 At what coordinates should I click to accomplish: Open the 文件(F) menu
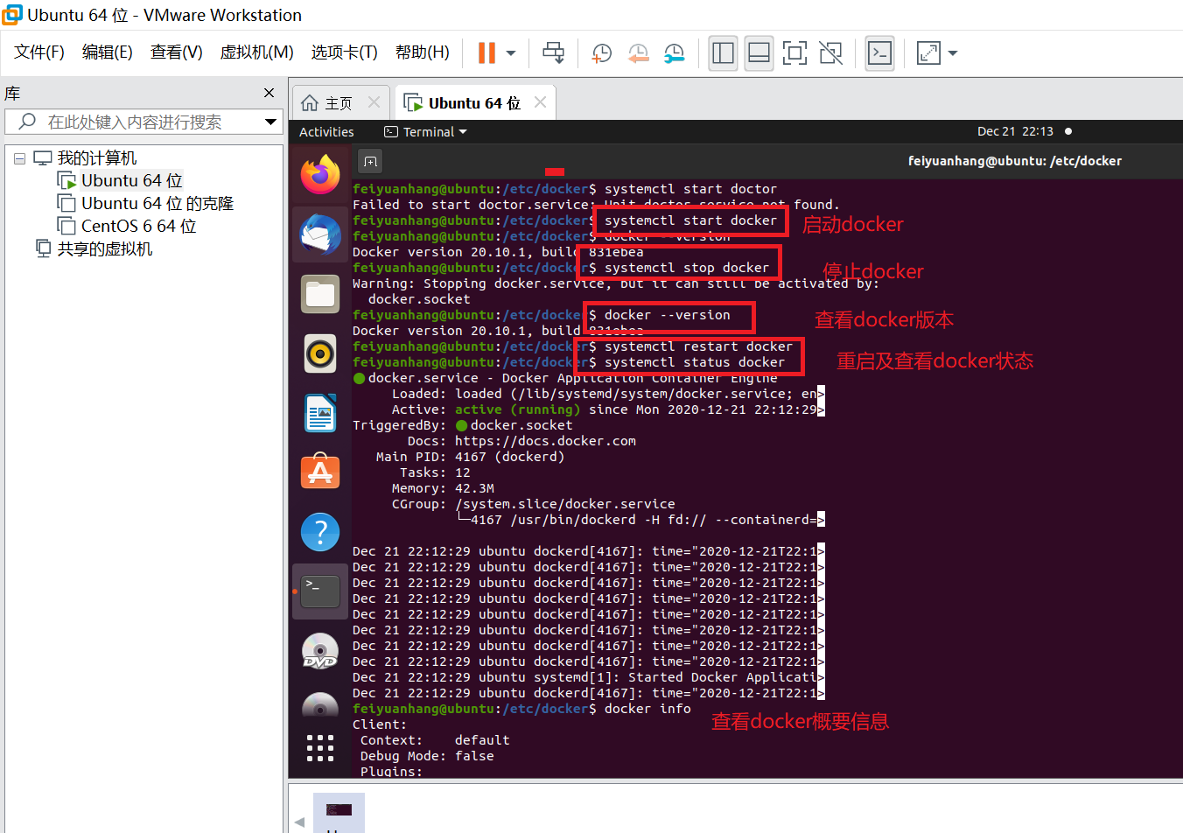39,52
